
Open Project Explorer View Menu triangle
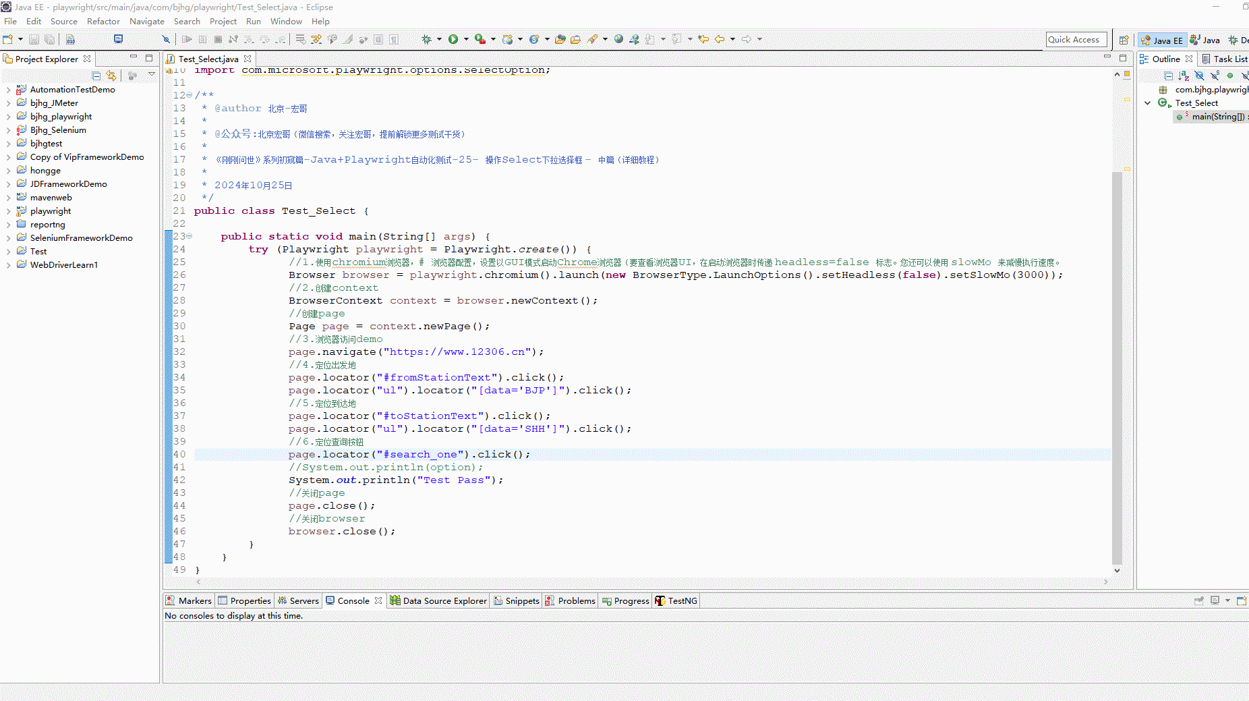tap(152, 75)
